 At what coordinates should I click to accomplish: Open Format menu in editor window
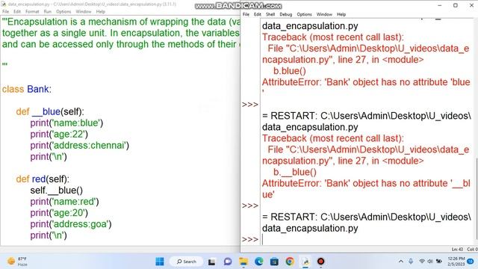(32, 12)
